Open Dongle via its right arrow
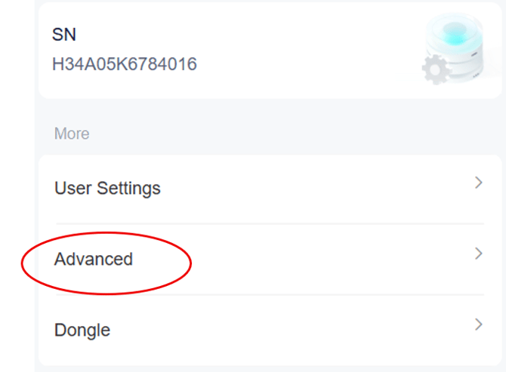This screenshot has height=372, width=506. click(479, 324)
